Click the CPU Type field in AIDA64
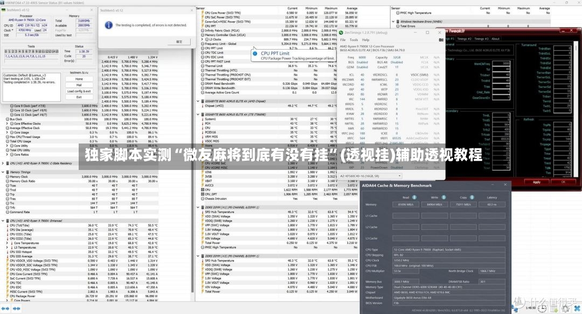The height and width of the screenshot is (314, 582). [x=449, y=250]
